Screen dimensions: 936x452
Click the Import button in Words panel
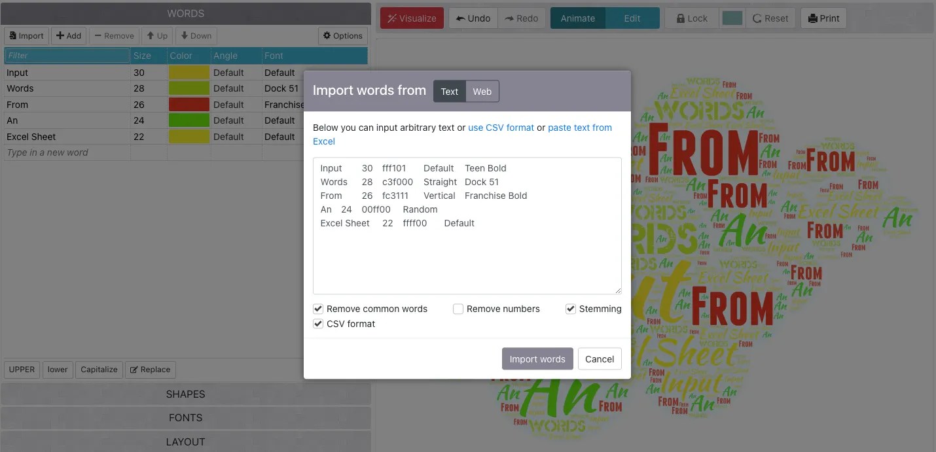tap(26, 36)
